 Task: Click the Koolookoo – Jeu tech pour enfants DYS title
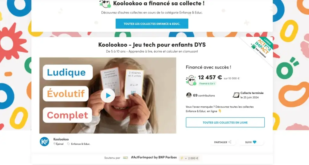point(152,44)
